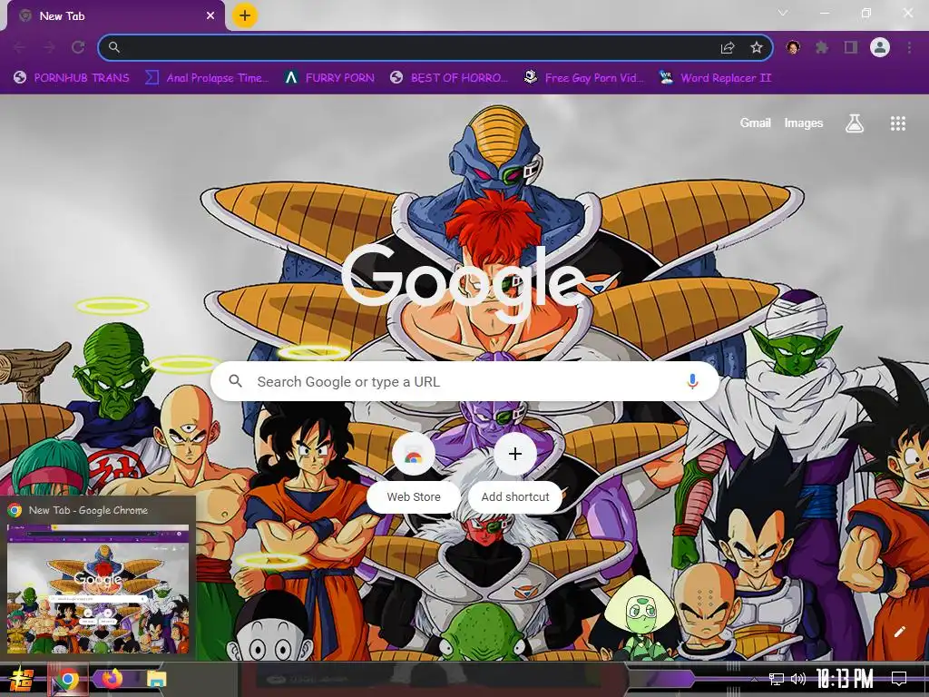Viewport: 929px width, 697px height.
Task: Select the New Tab browser tab
Action: click(116, 16)
